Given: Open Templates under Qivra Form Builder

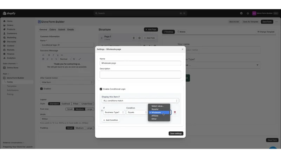Looking at the screenshot, I should click(12, 86).
